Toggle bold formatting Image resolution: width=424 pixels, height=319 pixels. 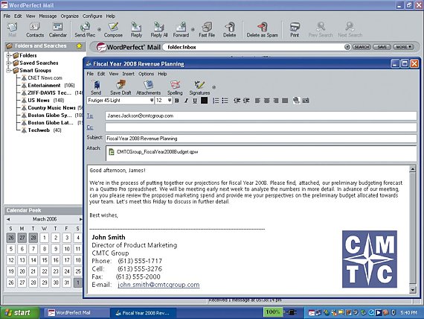coord(177,101)
